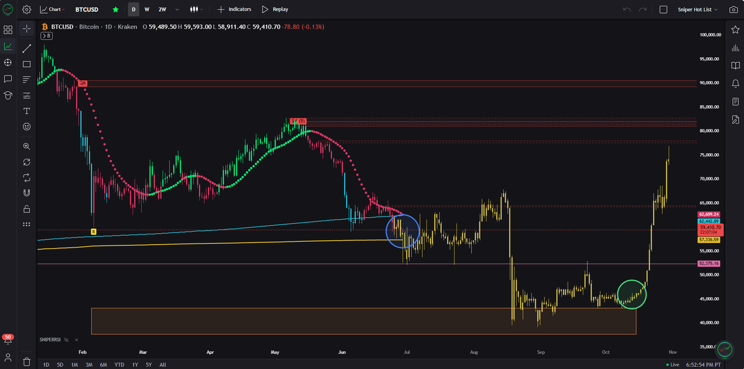Screen dimensions: 744x369
Task: Toggle the green favorite star for BTCUSD
Action: [x=115, y=9]
